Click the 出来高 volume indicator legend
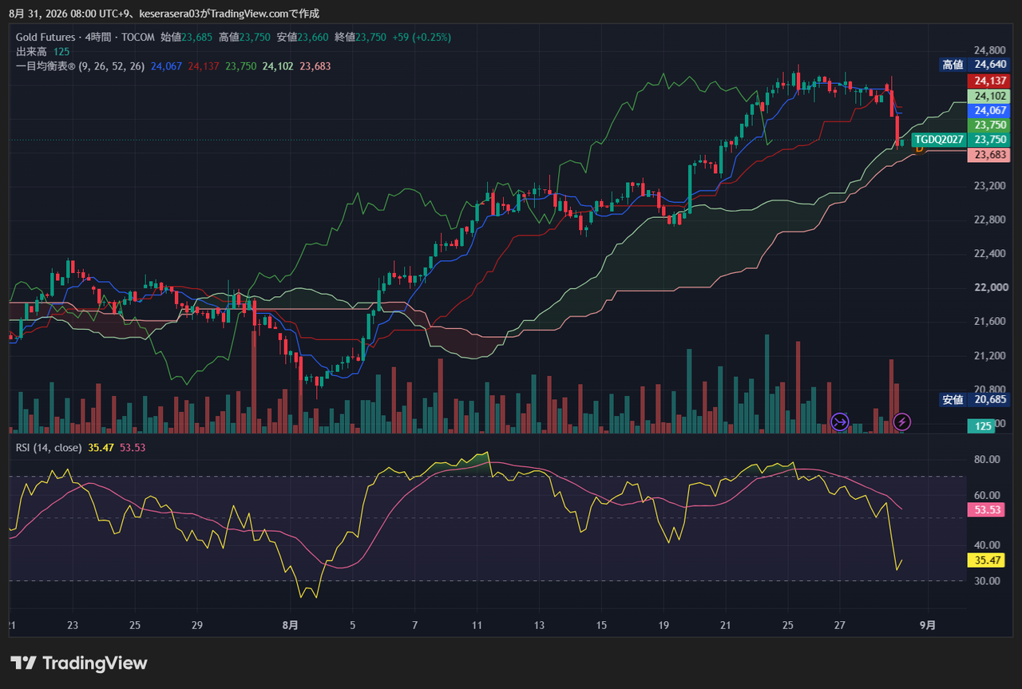The image size is (1022, 689). coord(32,51)
